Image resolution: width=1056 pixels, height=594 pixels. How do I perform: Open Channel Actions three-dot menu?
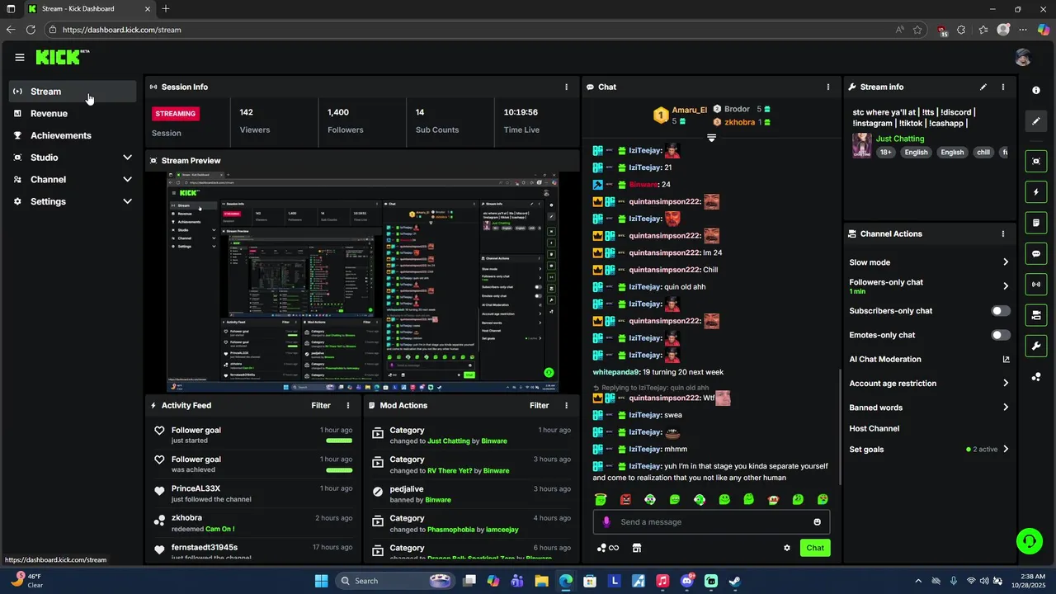click(1003, 233)
